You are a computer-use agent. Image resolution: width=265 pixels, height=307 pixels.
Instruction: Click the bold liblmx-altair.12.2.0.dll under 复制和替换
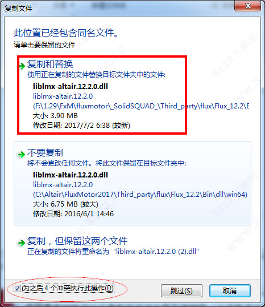[x=71, y=86]
